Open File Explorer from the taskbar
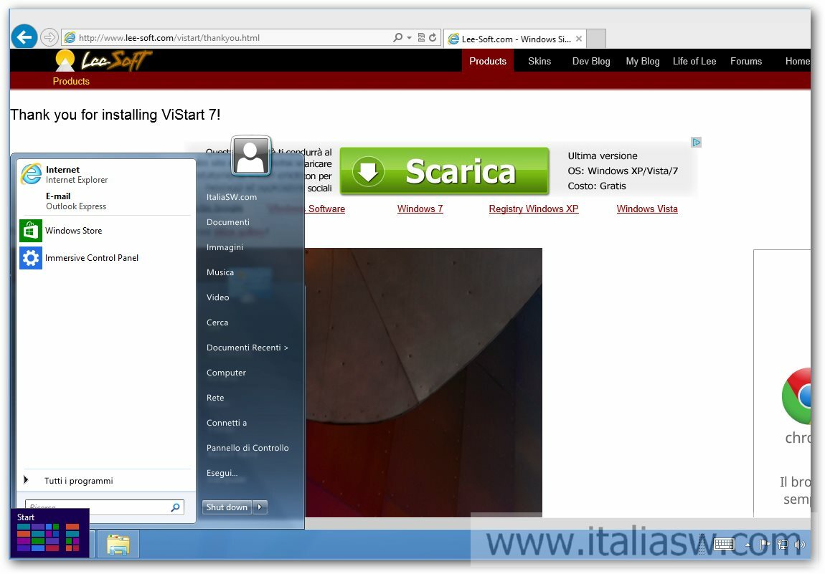 click(x=118, y=545)
